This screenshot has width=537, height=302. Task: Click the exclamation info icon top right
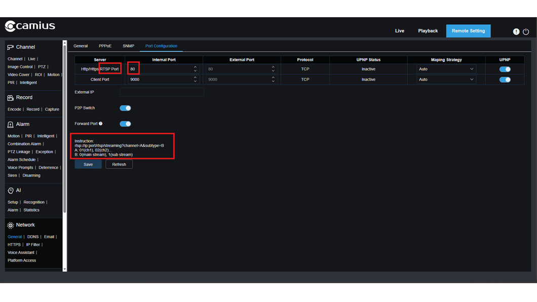coord(516,31)
